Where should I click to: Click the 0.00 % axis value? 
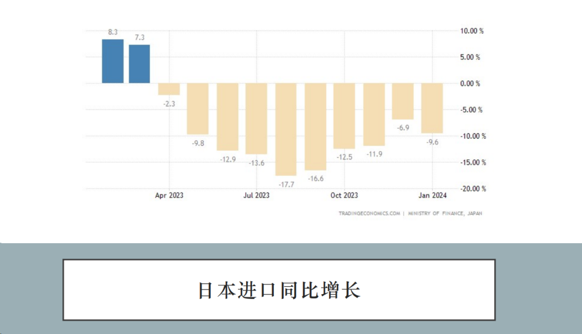click(x=470, y=84)
